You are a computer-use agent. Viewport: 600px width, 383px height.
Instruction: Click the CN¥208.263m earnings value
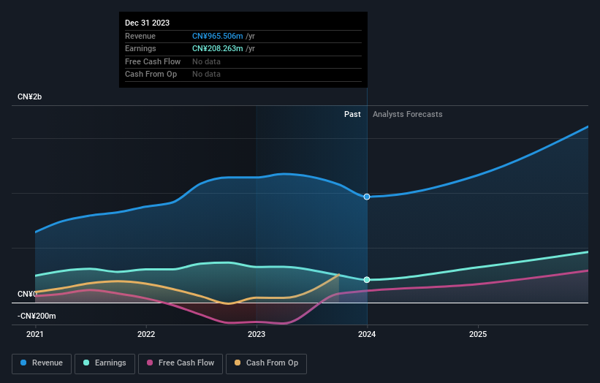[x=217, y=48]
